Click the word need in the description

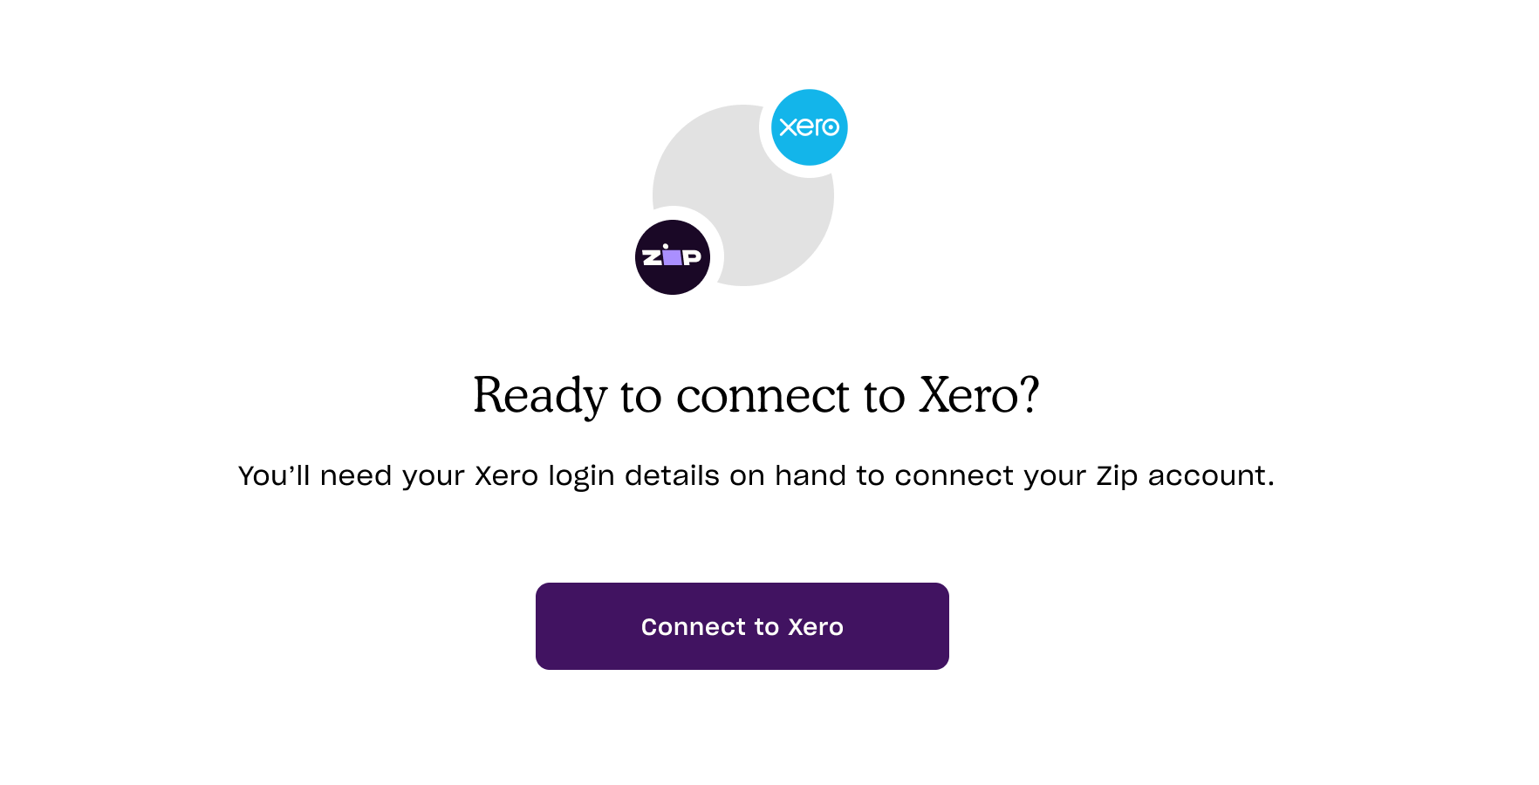pyautogui.click(x=356, y=476)
